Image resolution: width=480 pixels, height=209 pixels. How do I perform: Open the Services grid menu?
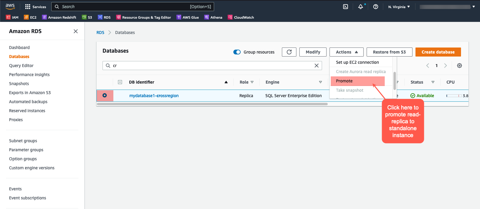tap(36, 7)
